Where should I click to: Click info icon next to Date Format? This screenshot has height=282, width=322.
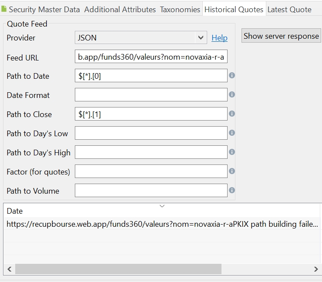pos(232,94)
